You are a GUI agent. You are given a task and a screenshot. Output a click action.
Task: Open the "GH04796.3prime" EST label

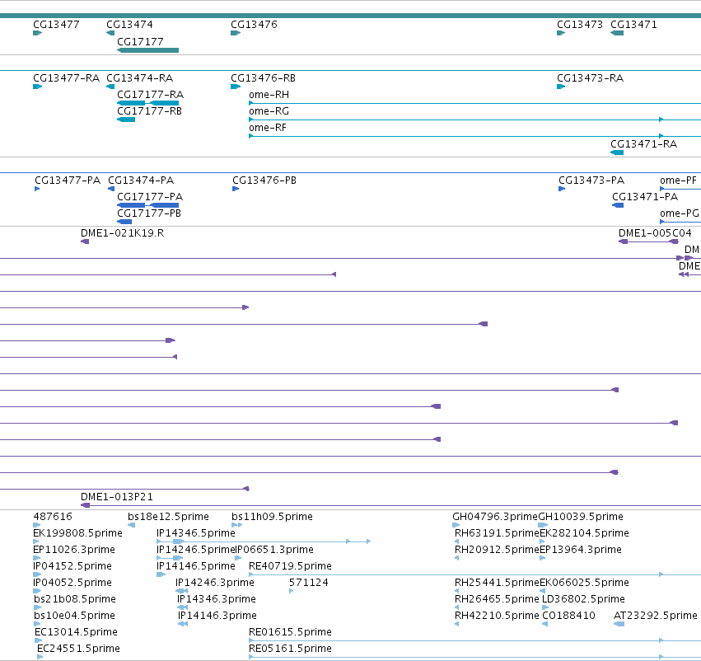click(495, 517)
